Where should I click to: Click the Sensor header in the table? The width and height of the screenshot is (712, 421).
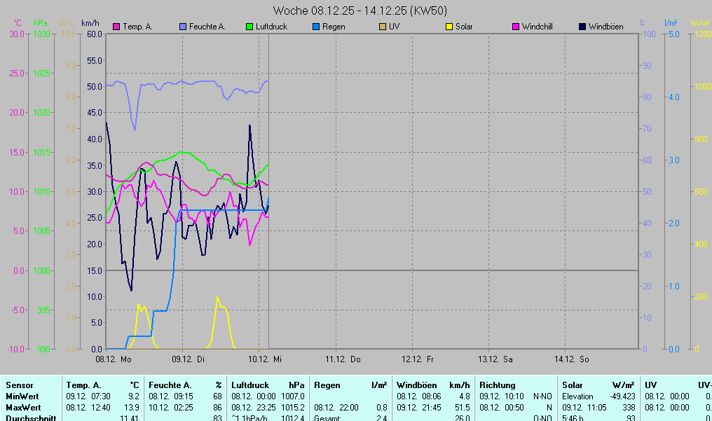click(20, 385)
